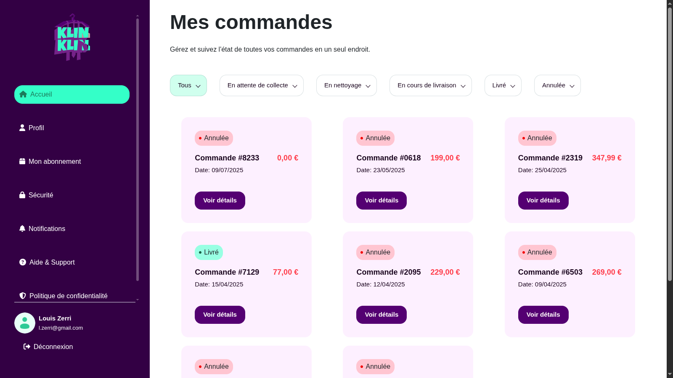The height and width of the screenshot is (378, 673).
Task: Expand the Tous filter dropdown
Action: pyautogui.click(x=188, y=85)
